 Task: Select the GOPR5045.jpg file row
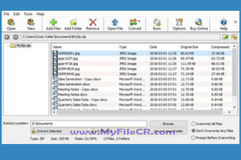142,74
